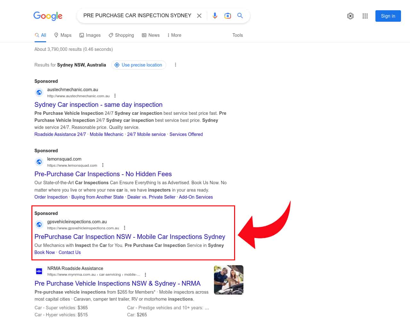Click the Google logo

(48, 16)
